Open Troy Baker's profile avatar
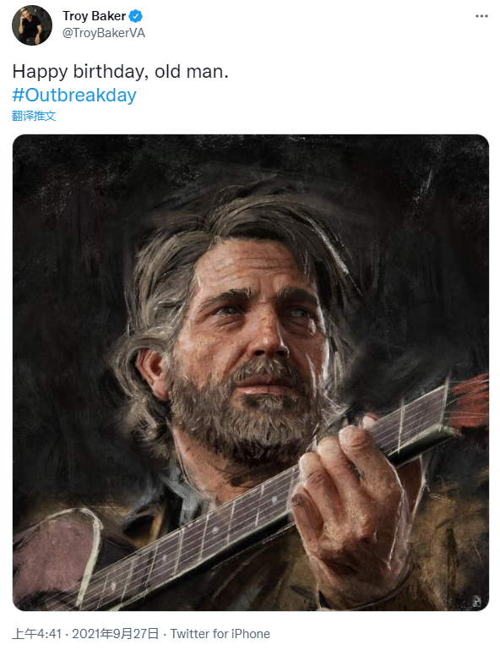 click(x=32, y=25)
